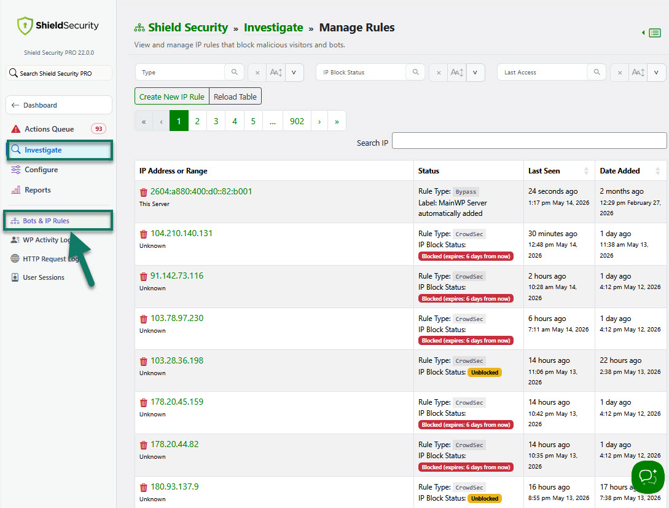Go to page 5 of results

pyautogui.click(x=254, y=121)
